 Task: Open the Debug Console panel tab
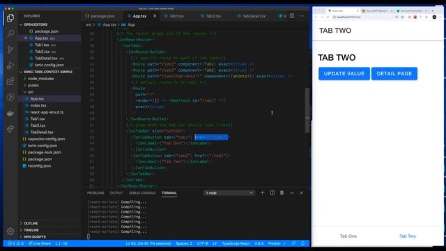142,192
